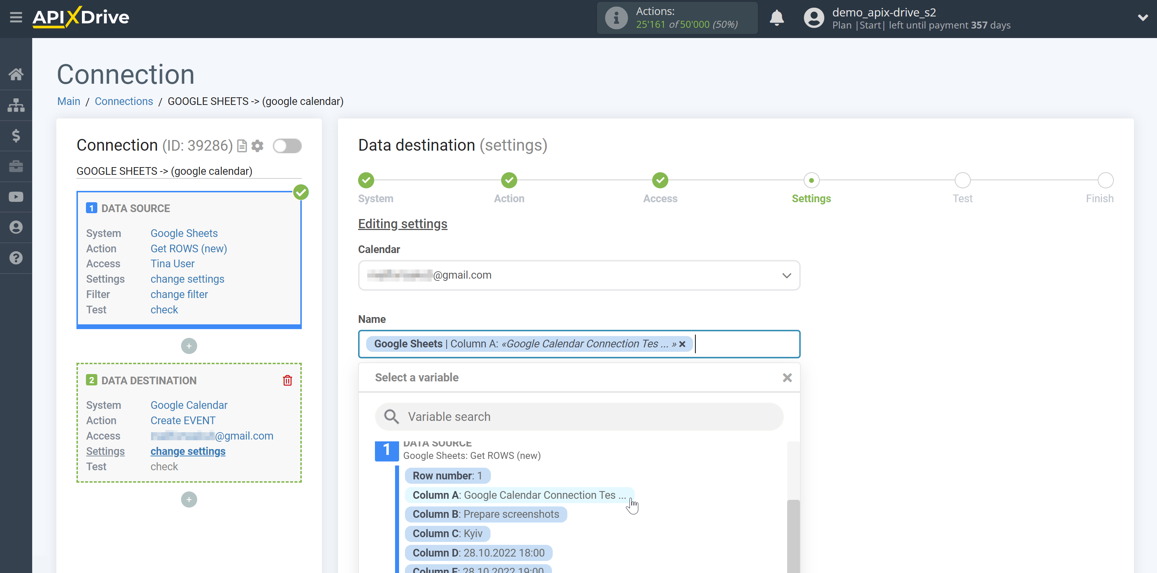Viewport: 1157px width, 573px height.
Task: Remove the Column A variable tag
Action: [x=682, y=344]
